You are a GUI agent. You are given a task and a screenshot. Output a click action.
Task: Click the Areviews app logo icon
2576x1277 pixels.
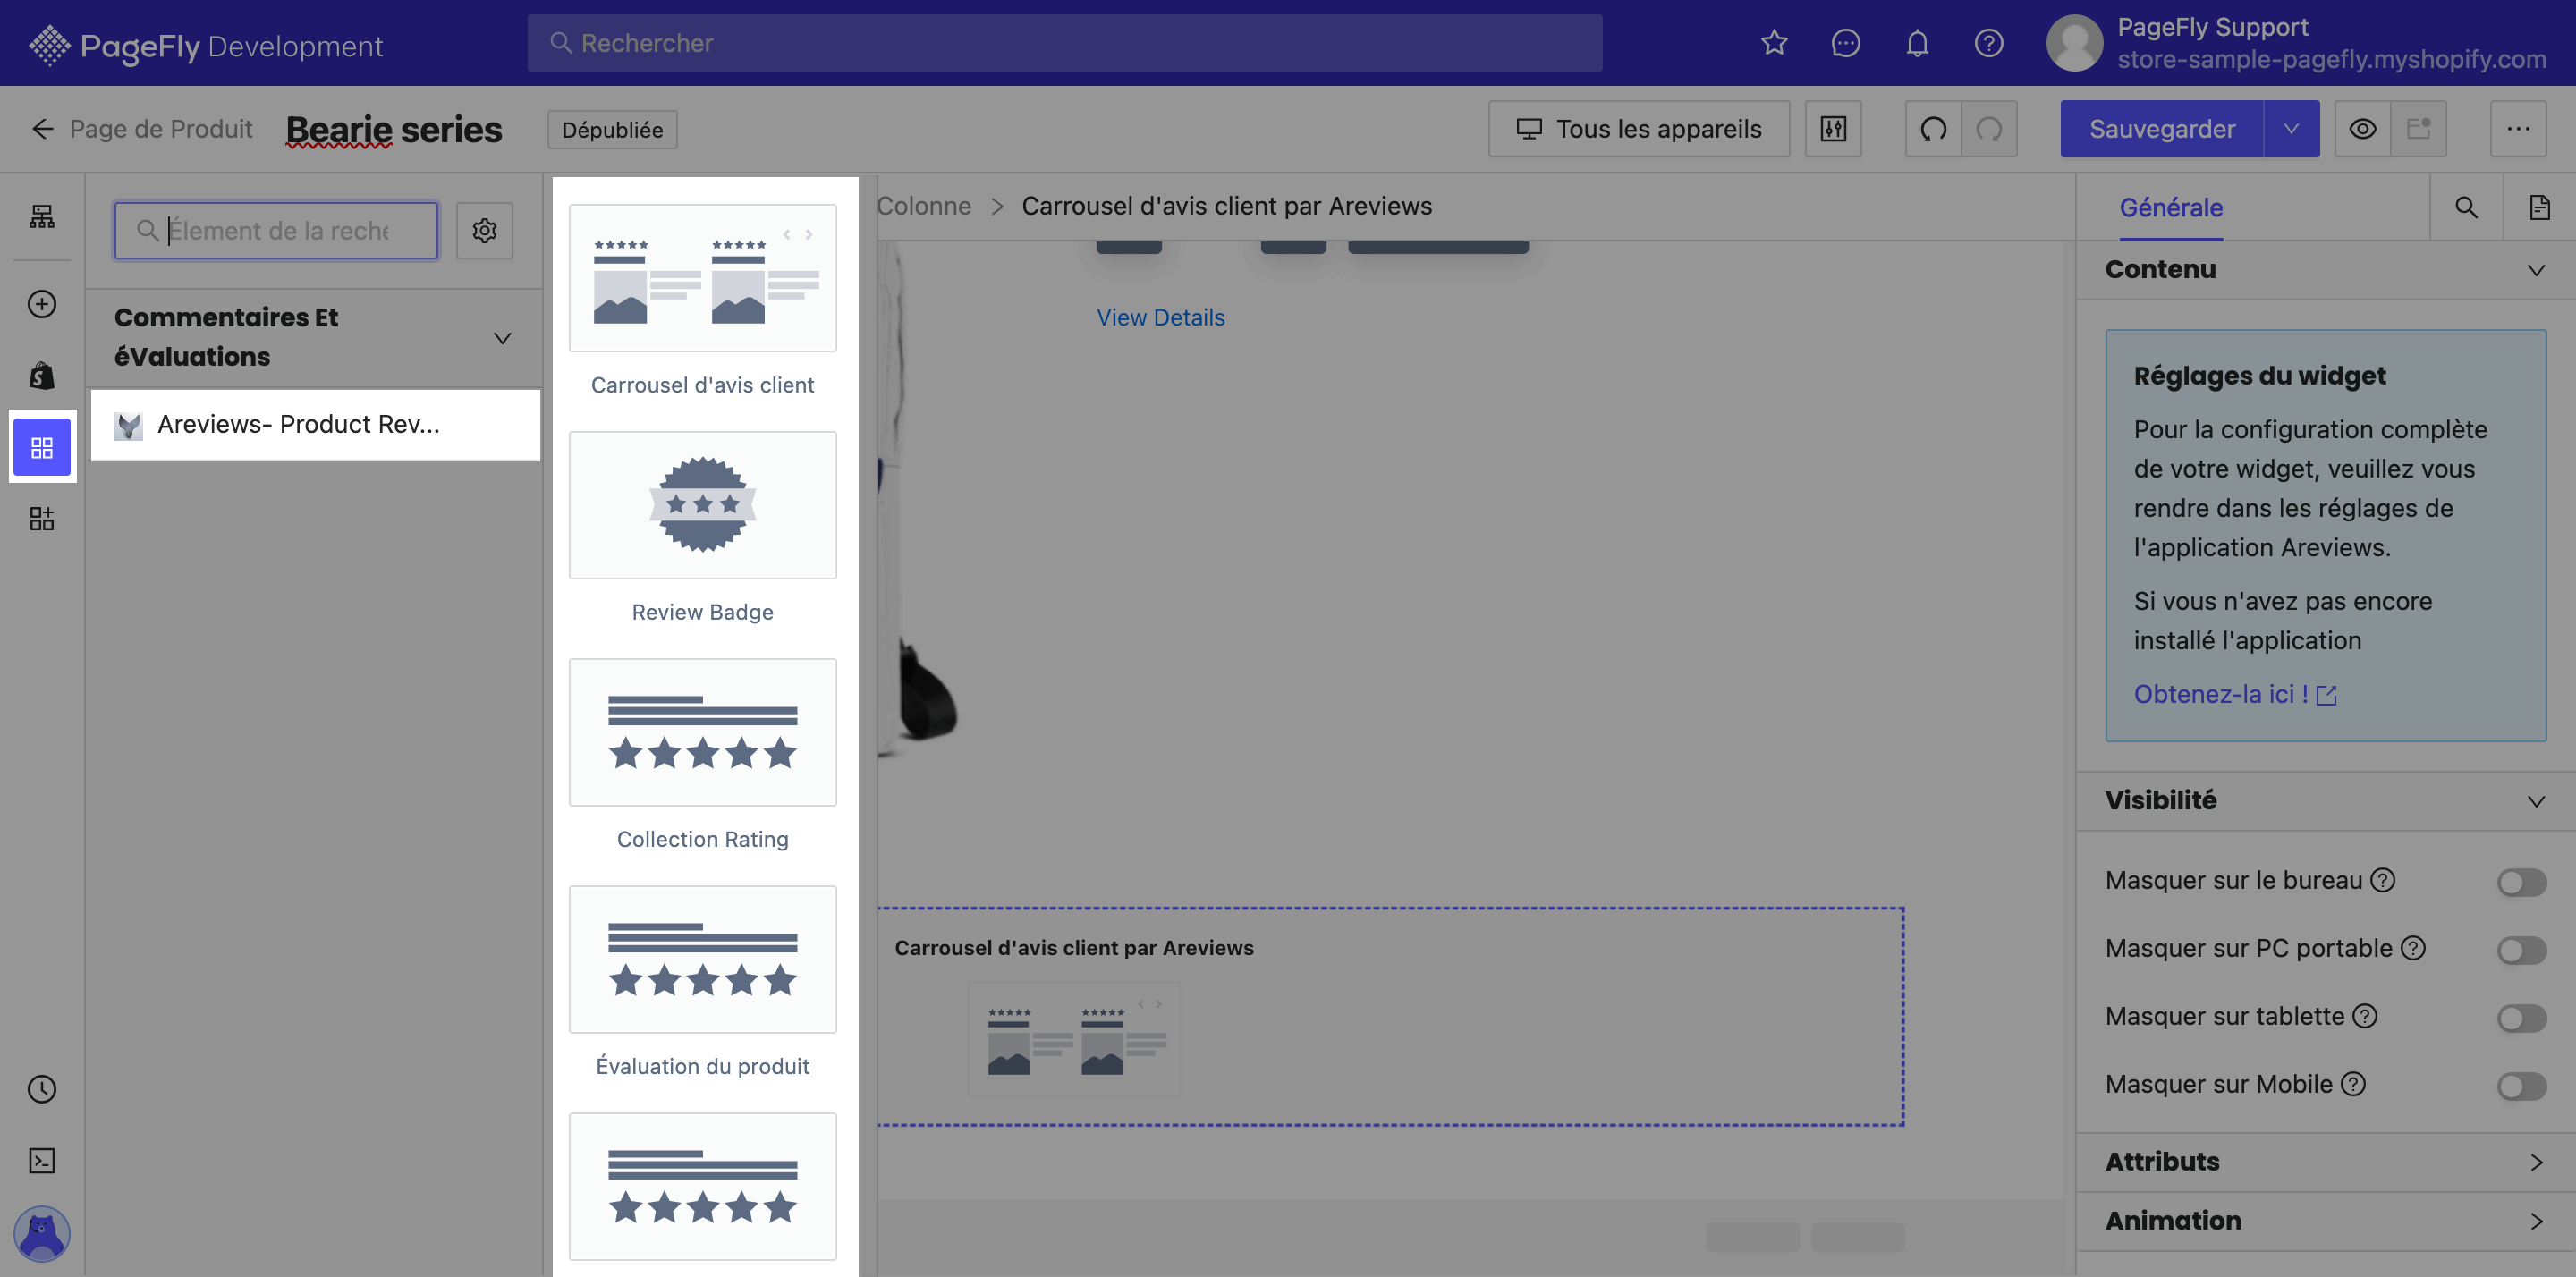(x=128, y=425)
